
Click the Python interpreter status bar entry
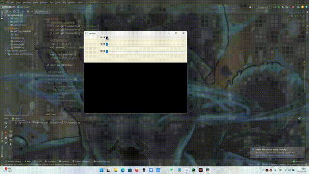[291, 164]
